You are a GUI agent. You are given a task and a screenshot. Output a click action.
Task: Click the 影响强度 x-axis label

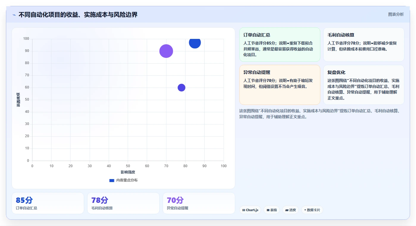(x=128, y=172)
